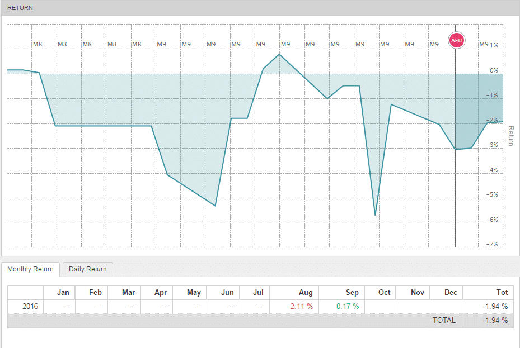
Task: Click the TOTAL label in summary row
Action: click(444, 321)
